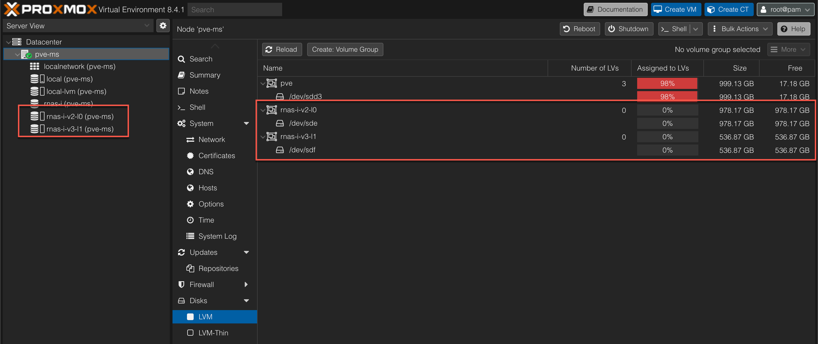Collapse the rnas-i-v2-l0 volume group row
818x344 pixels.
click(x=263, y=110)
